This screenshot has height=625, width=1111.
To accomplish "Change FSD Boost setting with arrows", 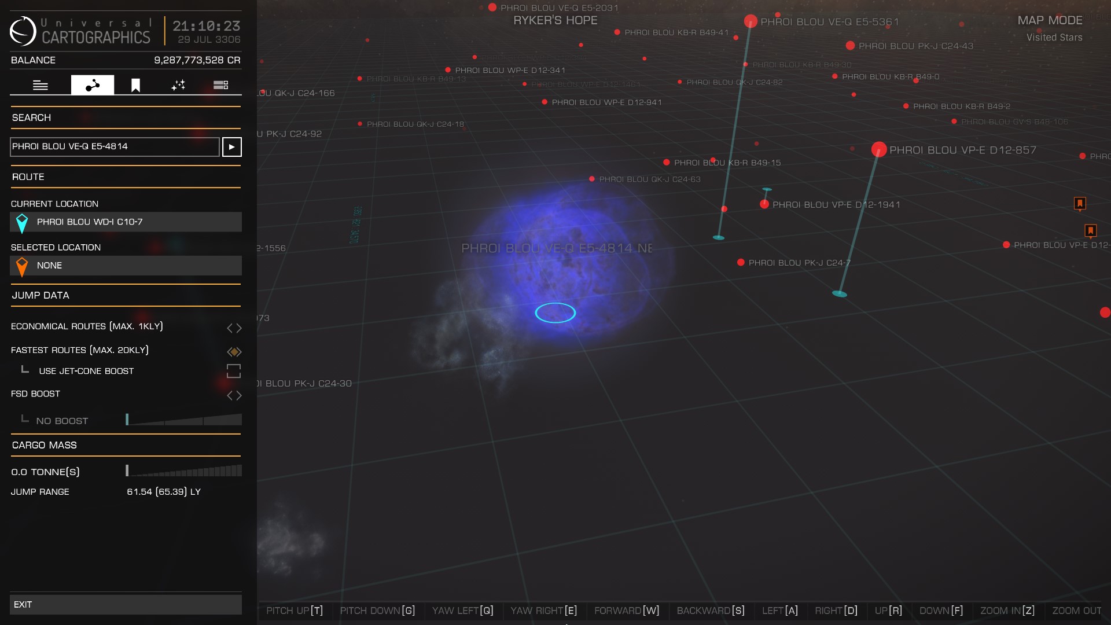I will pos(234,395).
